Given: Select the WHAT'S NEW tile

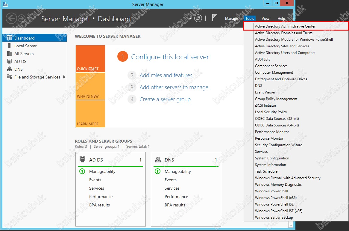Looking at the screenshot, I should [90, 86].
